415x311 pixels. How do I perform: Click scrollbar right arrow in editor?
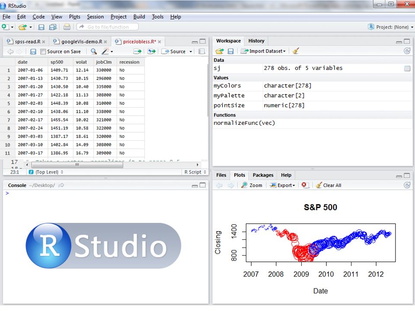(x=198, y=165)
